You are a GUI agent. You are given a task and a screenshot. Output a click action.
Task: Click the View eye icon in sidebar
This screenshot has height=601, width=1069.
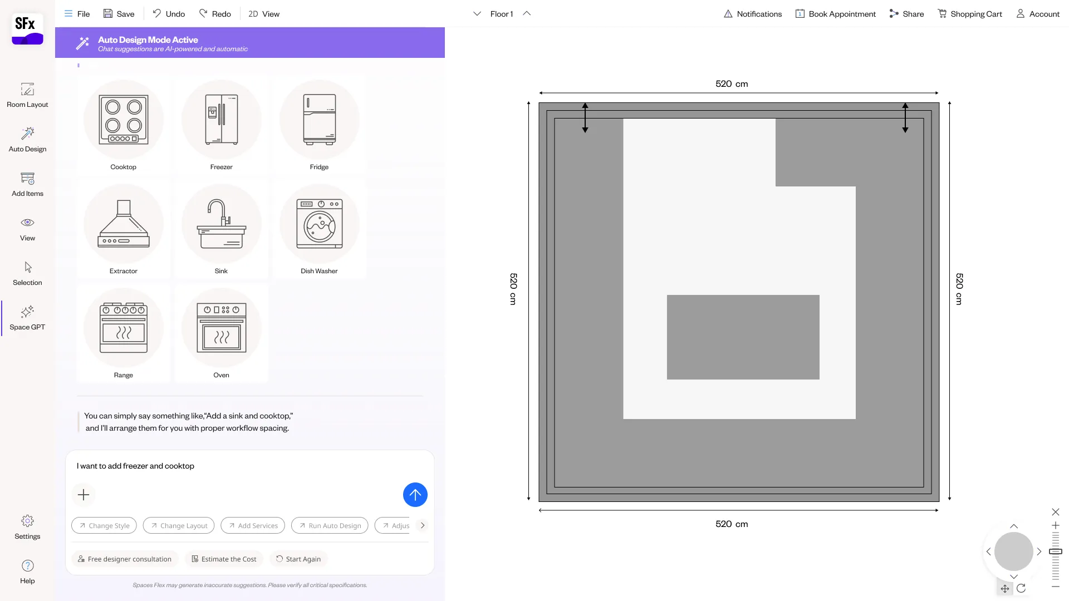(27, 223)
